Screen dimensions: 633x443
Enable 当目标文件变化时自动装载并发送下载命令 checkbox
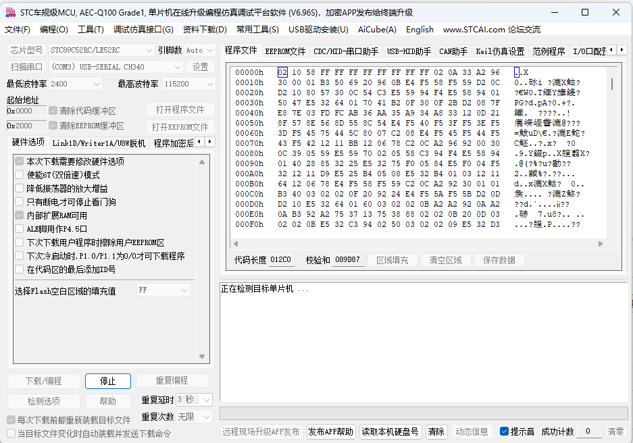[x=11, y=434]
